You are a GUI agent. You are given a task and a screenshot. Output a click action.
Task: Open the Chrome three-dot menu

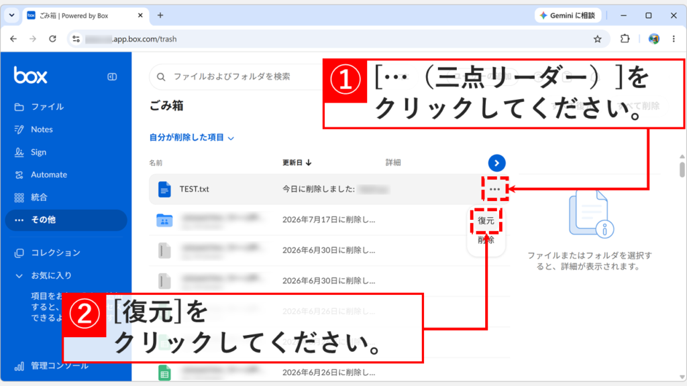(674, 39)
